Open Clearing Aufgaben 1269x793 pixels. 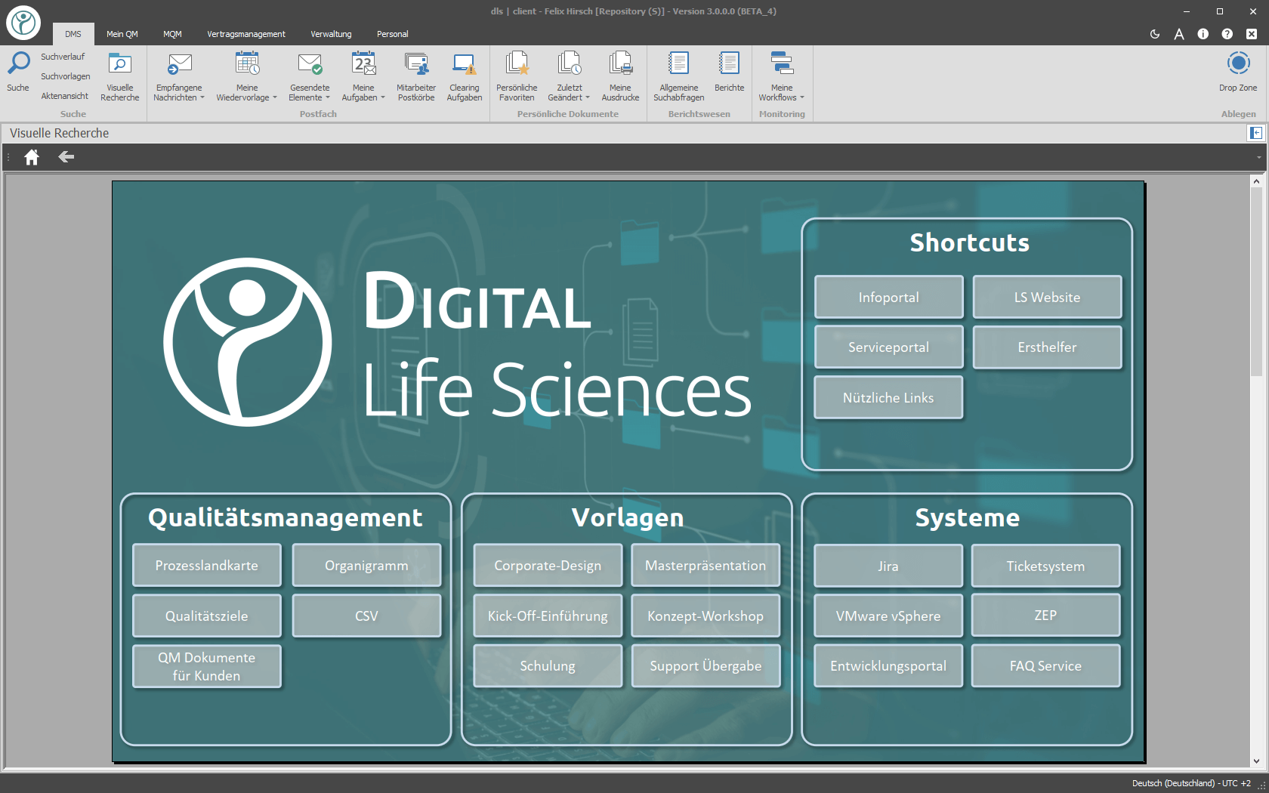(465, 76)
